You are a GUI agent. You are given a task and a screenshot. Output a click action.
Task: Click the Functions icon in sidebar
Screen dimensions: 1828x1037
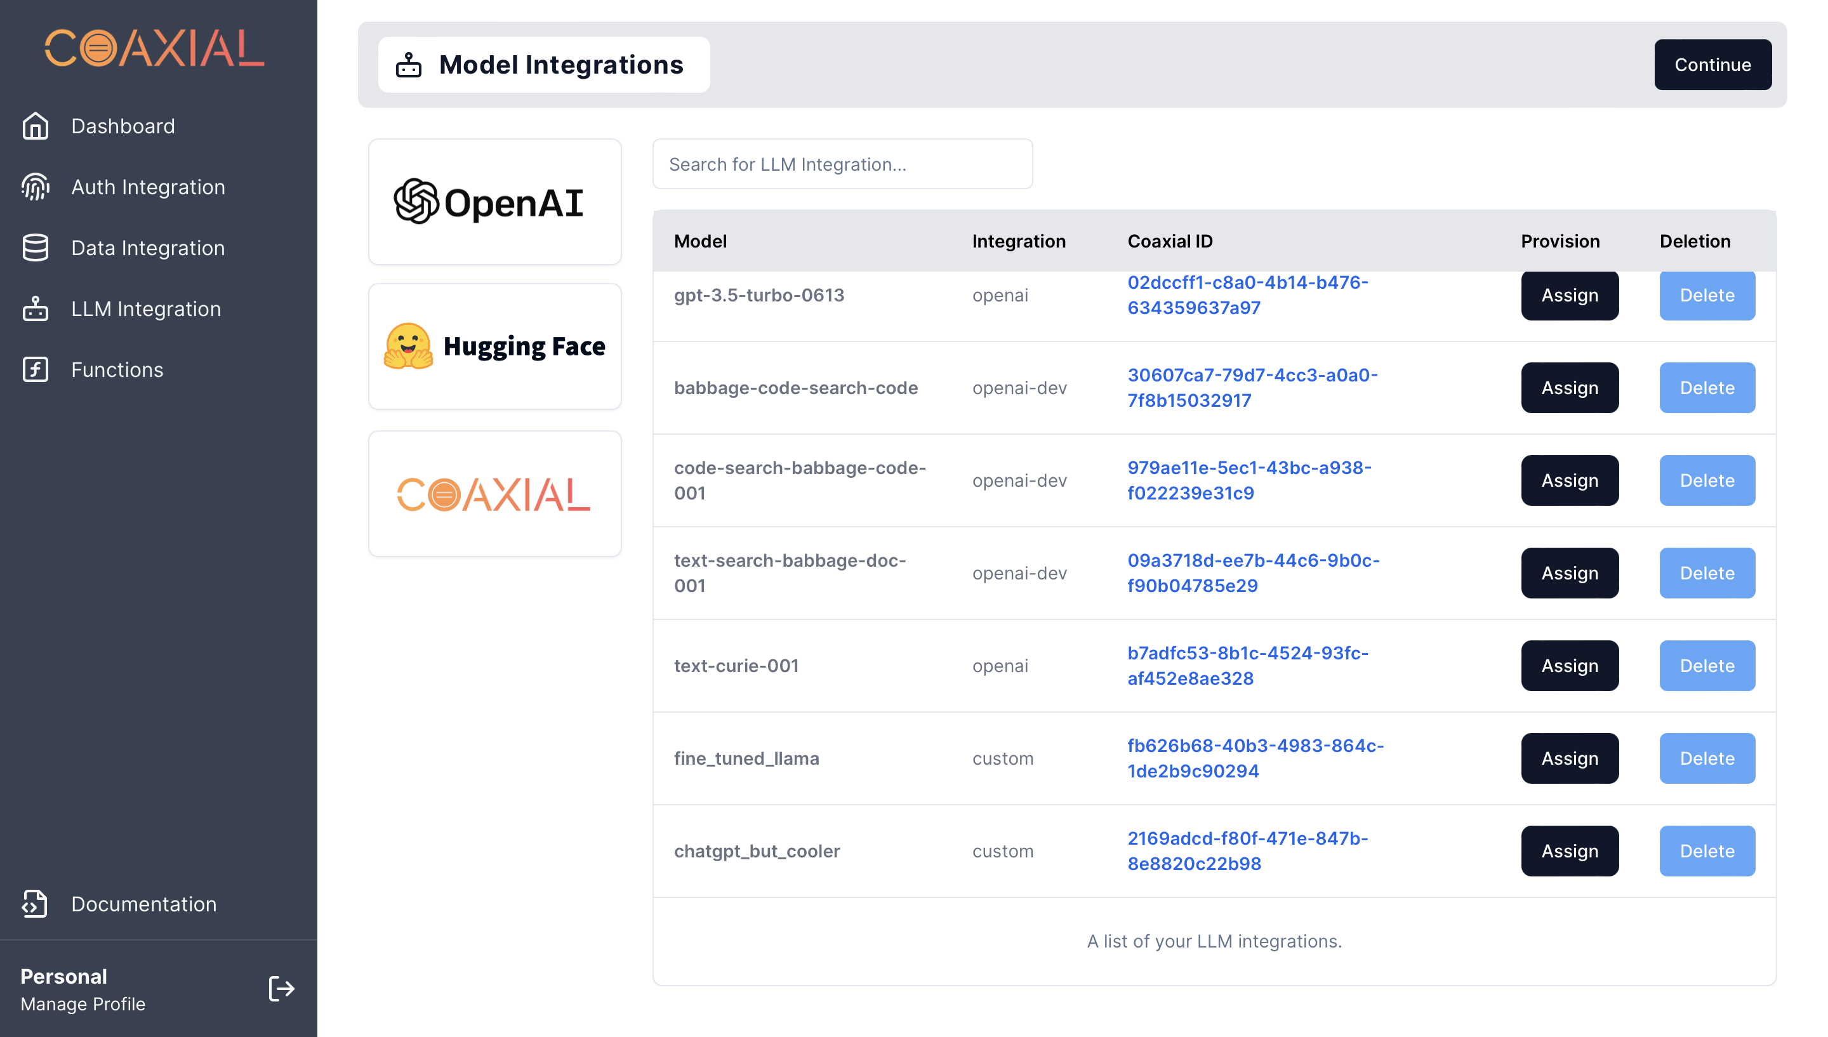(35, 369)
